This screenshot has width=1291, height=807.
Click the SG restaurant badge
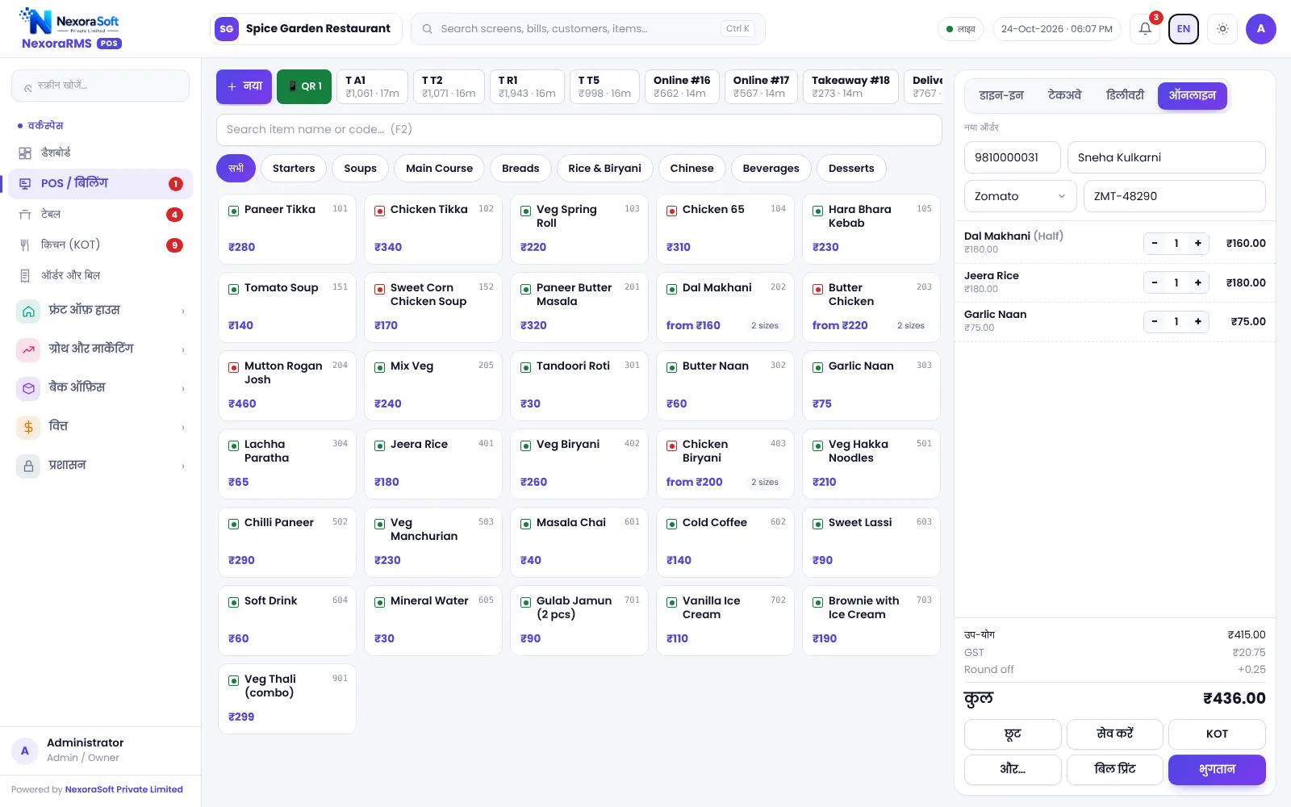[227, 29]
